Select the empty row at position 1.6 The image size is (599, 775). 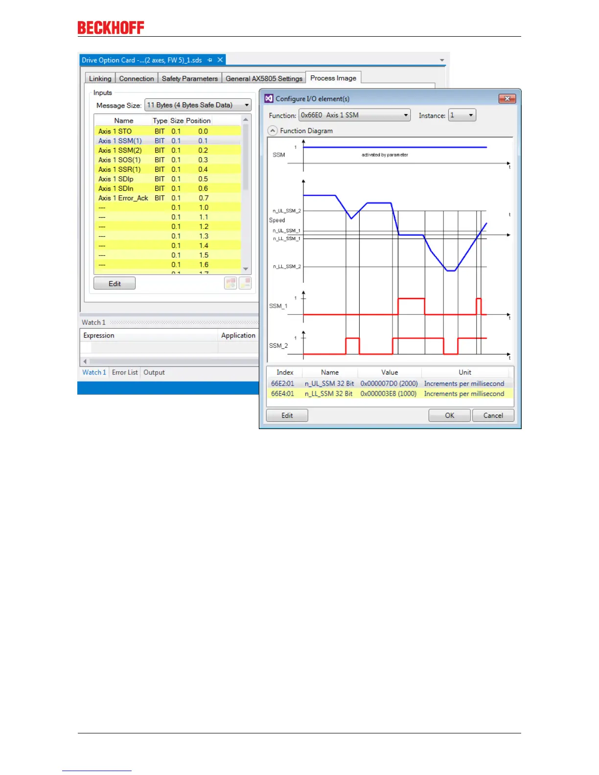(x=167, y=265)
